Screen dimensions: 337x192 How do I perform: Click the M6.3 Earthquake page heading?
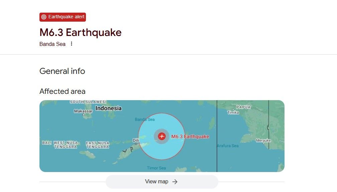click(80, 33)
